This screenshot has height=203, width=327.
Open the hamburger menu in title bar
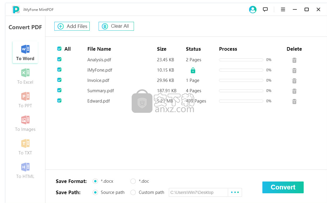283,9
